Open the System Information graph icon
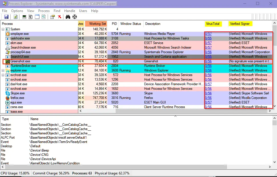This screenshot has width=277, height=177. [x=24, y=17]
